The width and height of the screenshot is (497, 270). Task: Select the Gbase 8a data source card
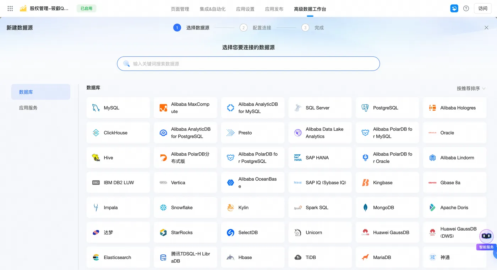tap(455, 182)
